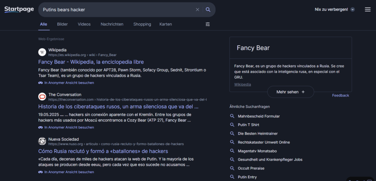Viewport: 376px width, 181px height.
Task: Open the hamburger menu
Action: click(x=368, y=10)
